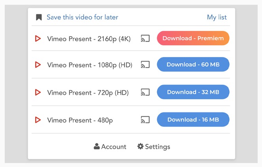
Task: Play the 480p video preview
Action: [x=38, y=120]
